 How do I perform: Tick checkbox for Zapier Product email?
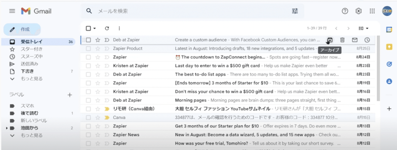[88, 48]
